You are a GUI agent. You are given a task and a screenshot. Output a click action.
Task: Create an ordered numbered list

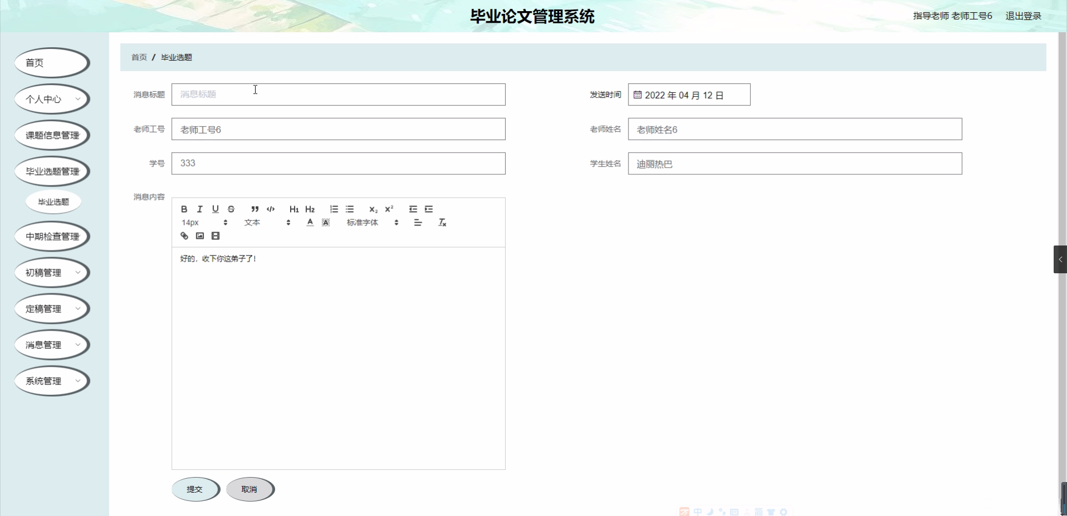click(334, 209)
